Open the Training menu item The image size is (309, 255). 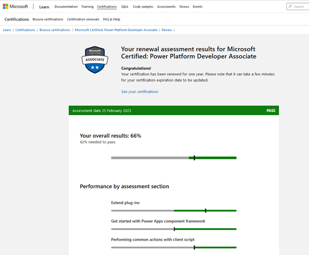click(x=87, y=7)
